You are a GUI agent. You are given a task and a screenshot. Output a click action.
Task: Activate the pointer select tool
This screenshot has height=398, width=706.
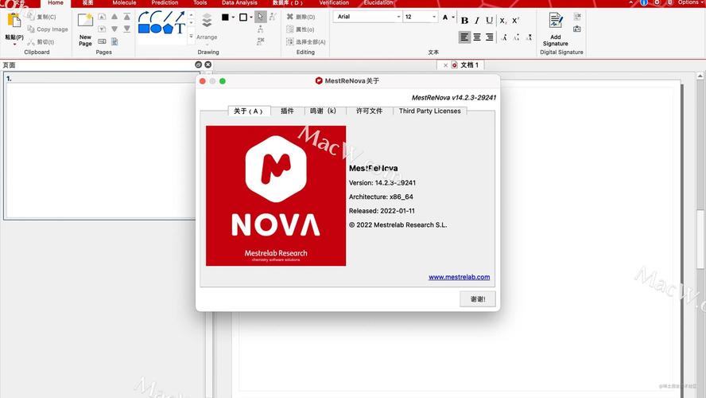pyautogui.click(x=260, y=18)
